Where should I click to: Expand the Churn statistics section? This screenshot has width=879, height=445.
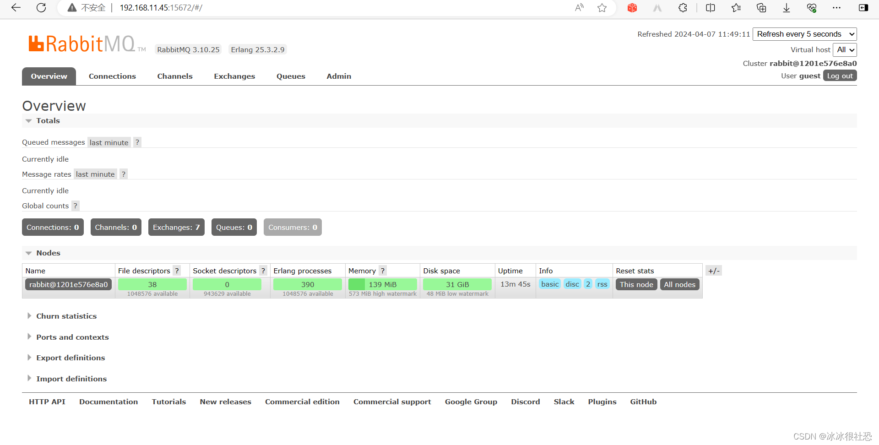point(66,316)
